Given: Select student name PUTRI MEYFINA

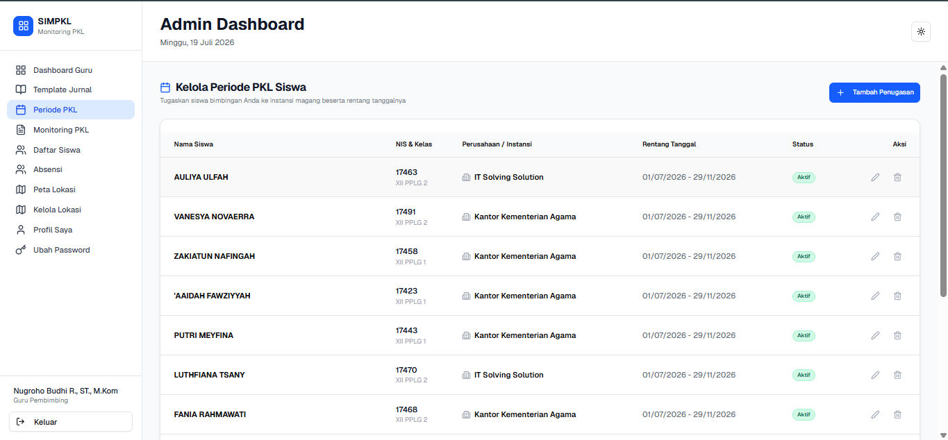Looking at the screenshot, I should pyautogui.click(x=203, y=335).
